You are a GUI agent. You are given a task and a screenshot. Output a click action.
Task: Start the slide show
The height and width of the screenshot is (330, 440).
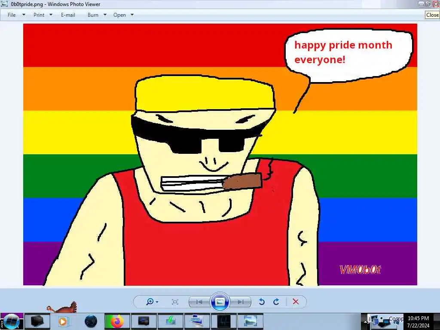(x=220, y=302)
